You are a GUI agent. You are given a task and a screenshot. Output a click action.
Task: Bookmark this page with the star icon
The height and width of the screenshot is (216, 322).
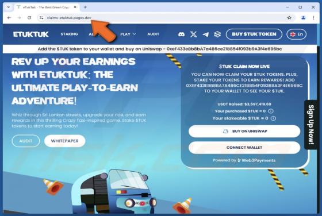[x=289, y=18]
